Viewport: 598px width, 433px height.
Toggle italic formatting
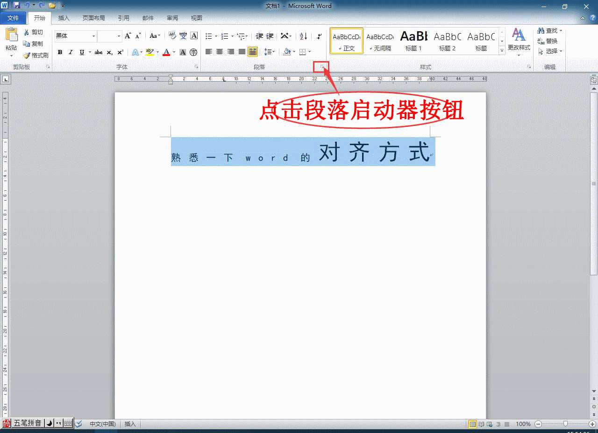70,52
